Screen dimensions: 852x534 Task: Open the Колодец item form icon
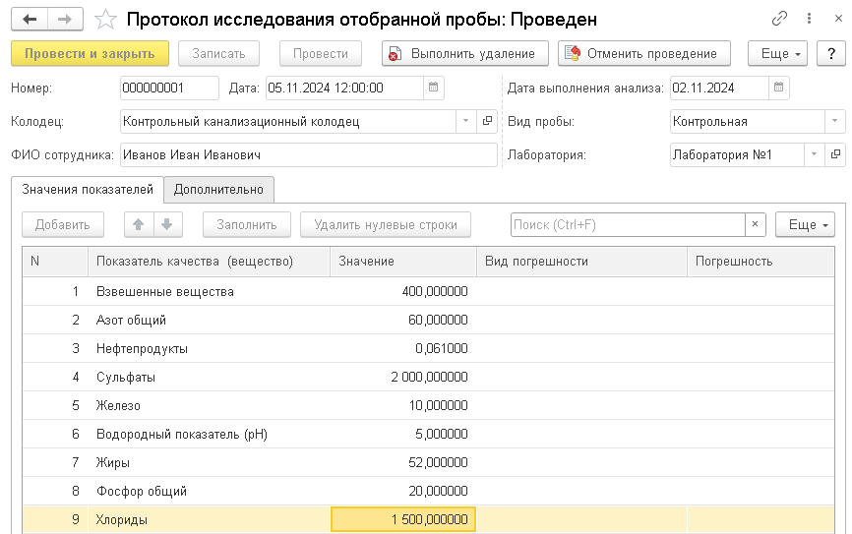pos(487,122)
